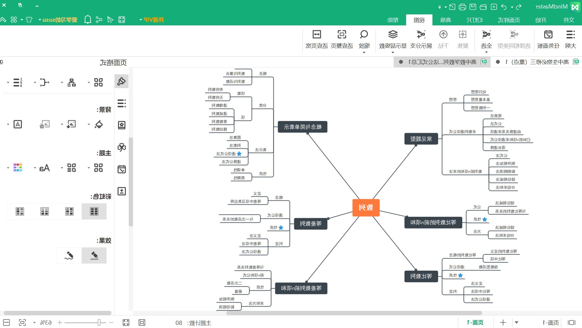Open the outline list side panel tab
The width and height of the screenshot is (582, 328).
tap(122, 103)
